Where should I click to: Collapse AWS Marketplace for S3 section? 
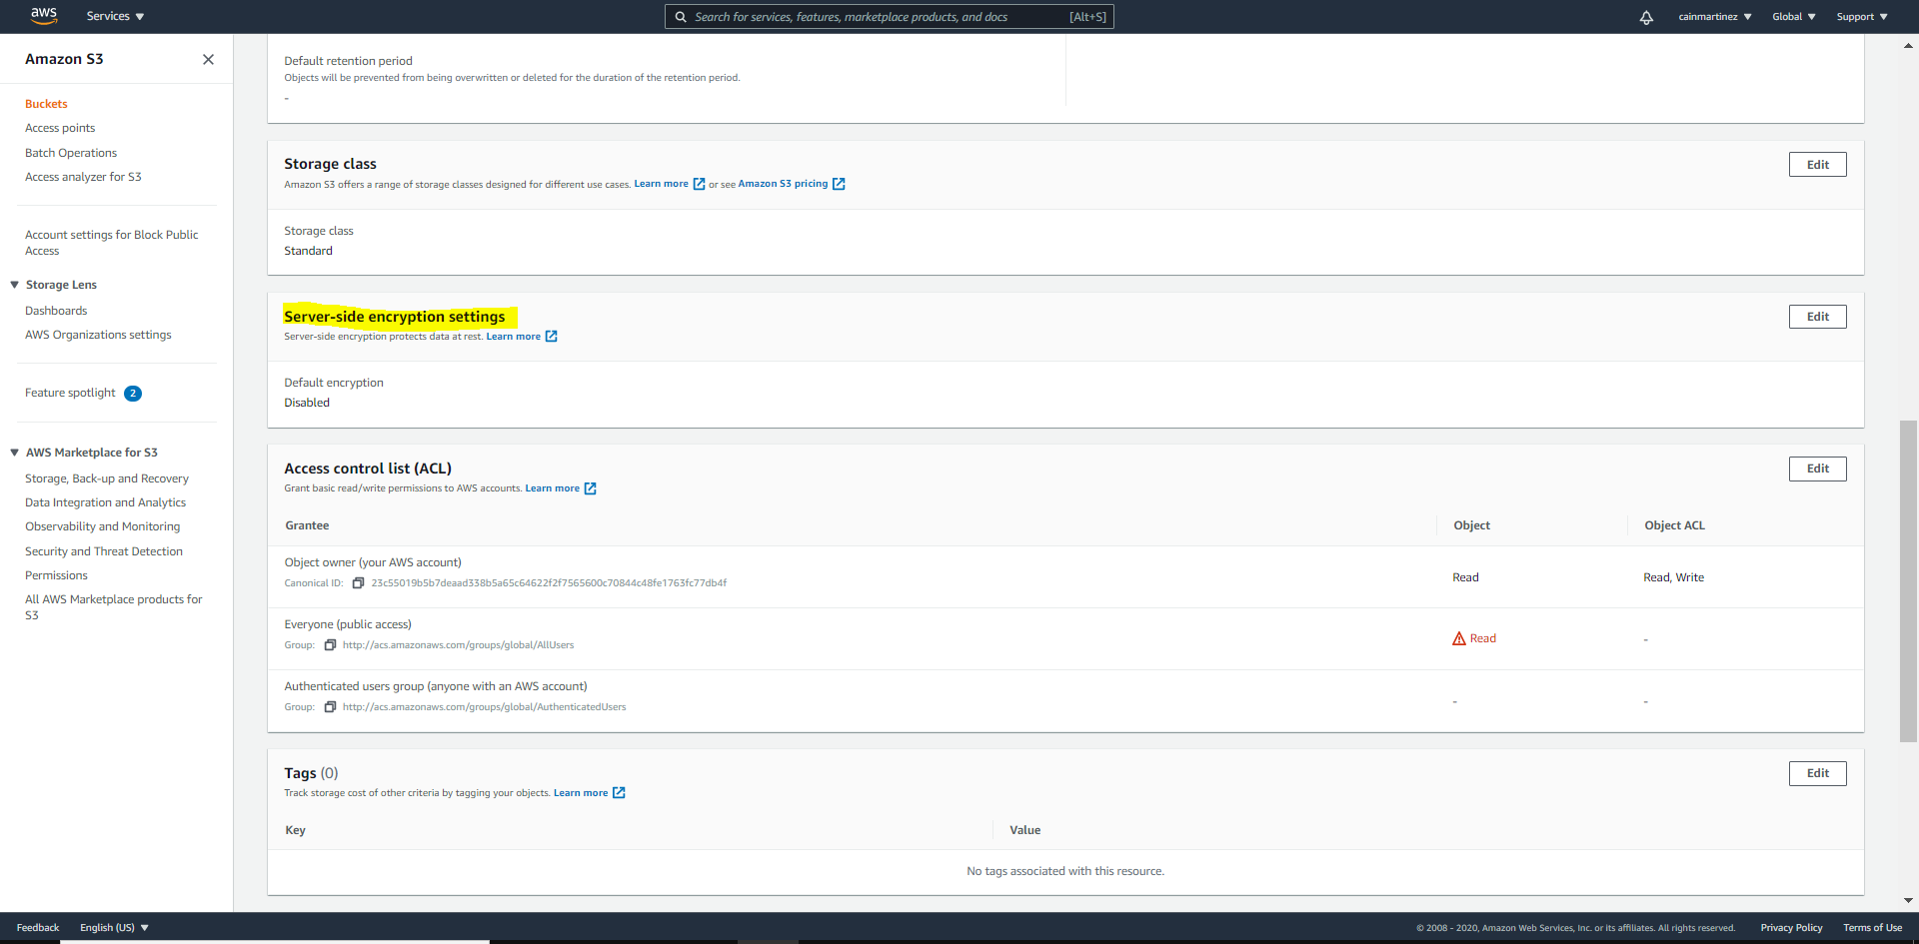pos(15,453)
